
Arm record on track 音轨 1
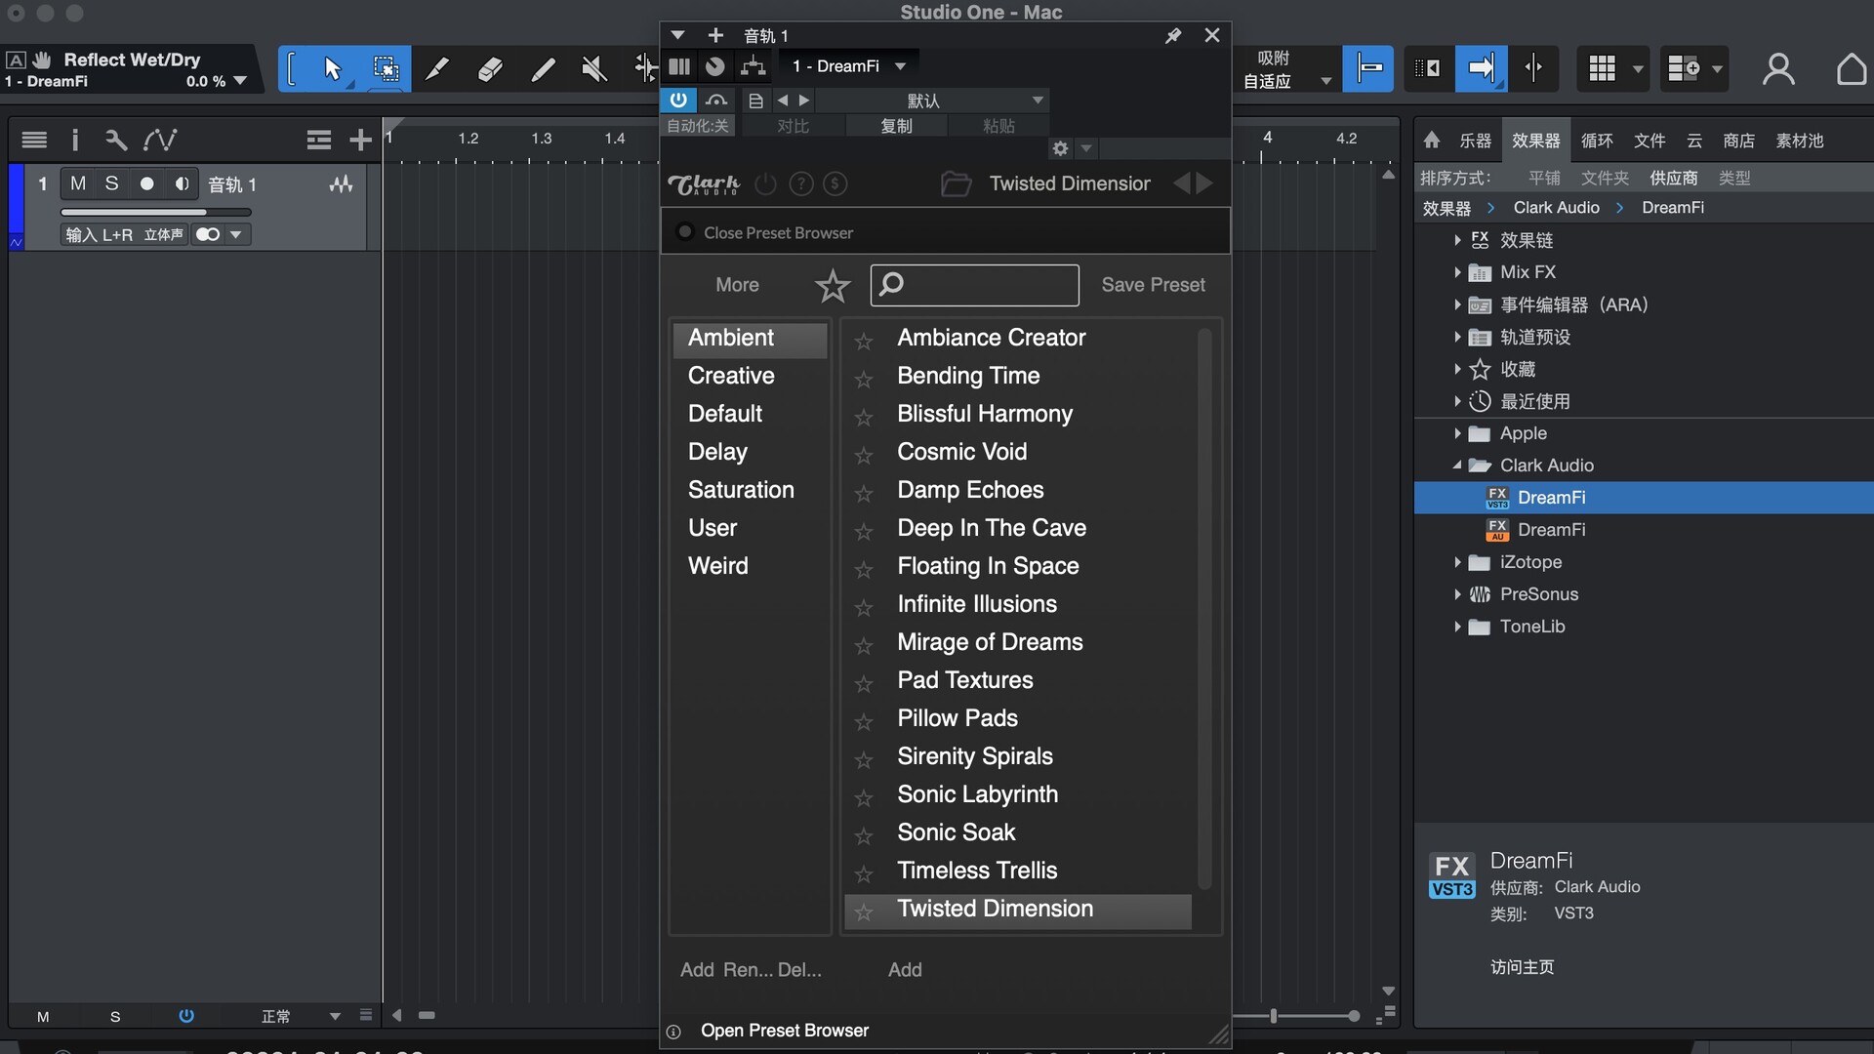click(x=146, y=183)
